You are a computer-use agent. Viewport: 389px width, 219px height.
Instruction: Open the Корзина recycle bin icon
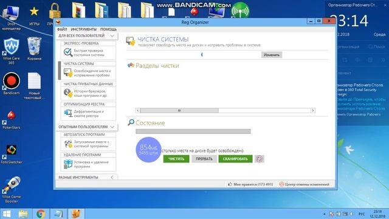click(x=34, y=49)
